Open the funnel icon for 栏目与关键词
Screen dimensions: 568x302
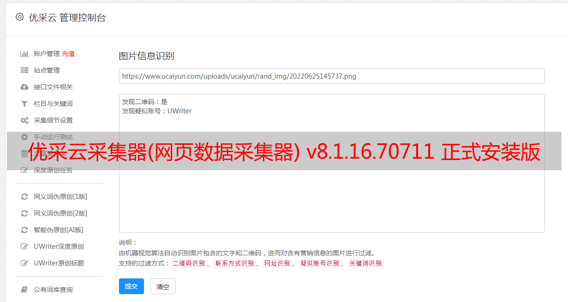[25, 104]
